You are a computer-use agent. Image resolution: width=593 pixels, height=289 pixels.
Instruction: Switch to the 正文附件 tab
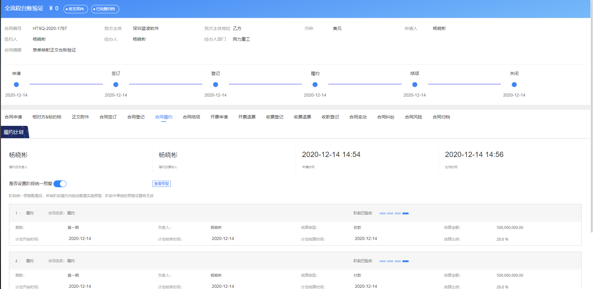click(x=80, y=117)
